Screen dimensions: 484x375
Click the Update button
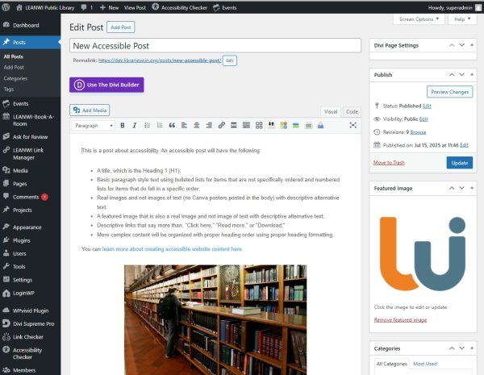pyautogui.click(x=459, y=163)
